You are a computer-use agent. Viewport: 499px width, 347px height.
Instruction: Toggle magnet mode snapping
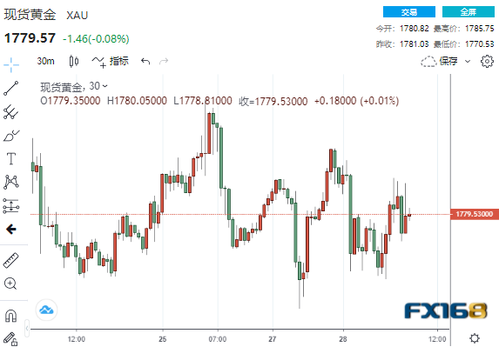click(x=11, y=316)
